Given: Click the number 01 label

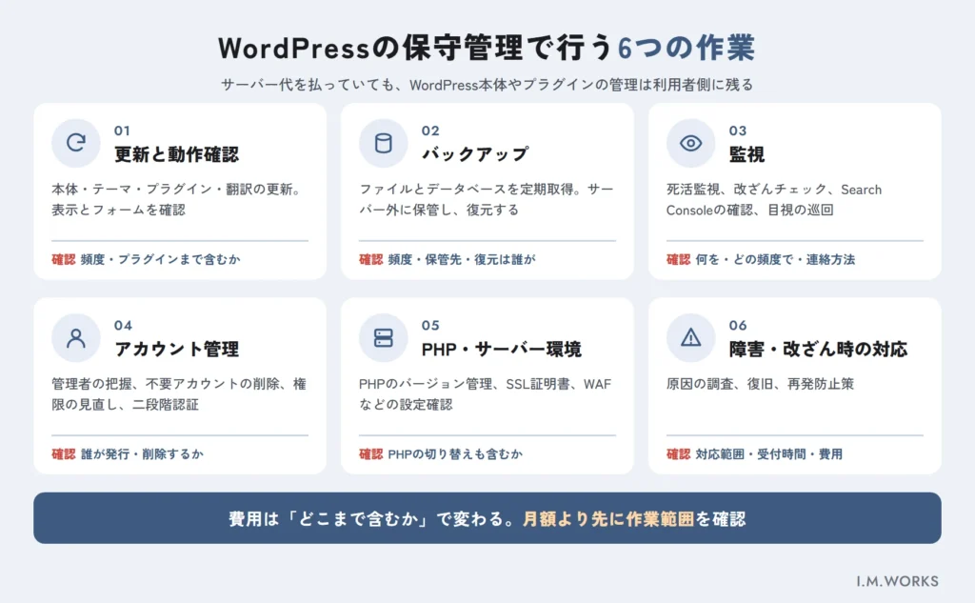Looking at the screenshot, I should pos(122,131).
